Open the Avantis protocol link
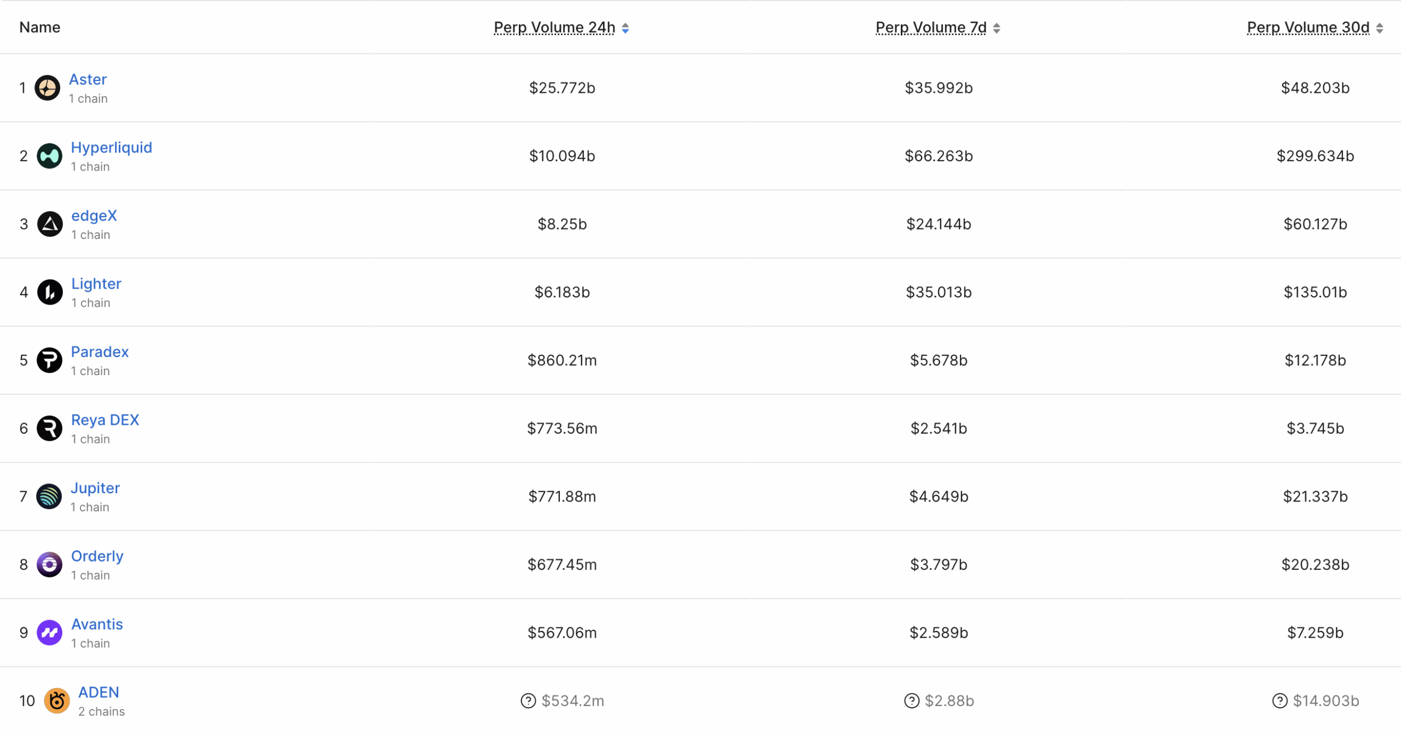The image size is (1401, 730). coord(97,624)
